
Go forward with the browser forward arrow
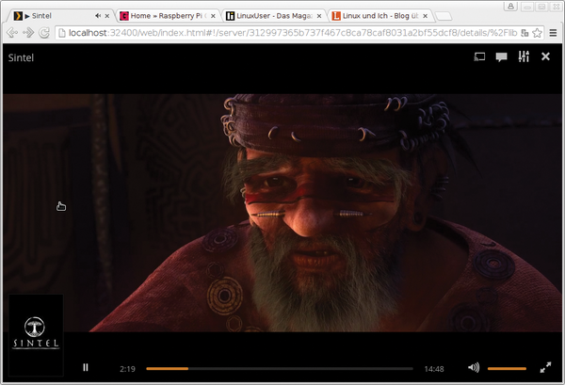[x=28, y=33]
